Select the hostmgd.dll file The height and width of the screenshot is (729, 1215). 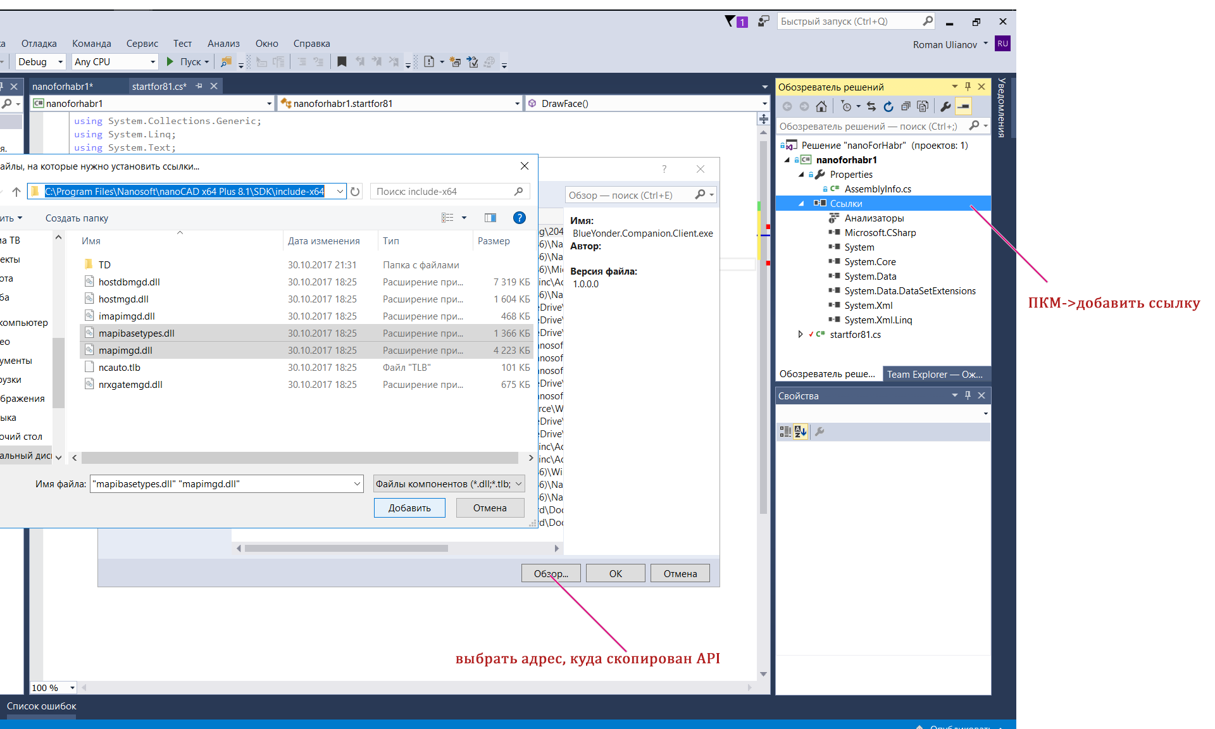pos(123,299)
